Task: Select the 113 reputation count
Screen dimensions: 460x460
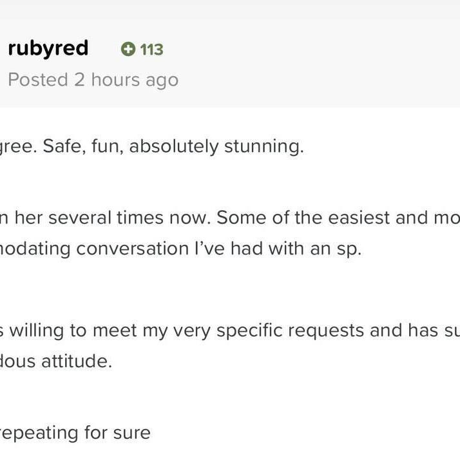Action: (x=151, y=49)
